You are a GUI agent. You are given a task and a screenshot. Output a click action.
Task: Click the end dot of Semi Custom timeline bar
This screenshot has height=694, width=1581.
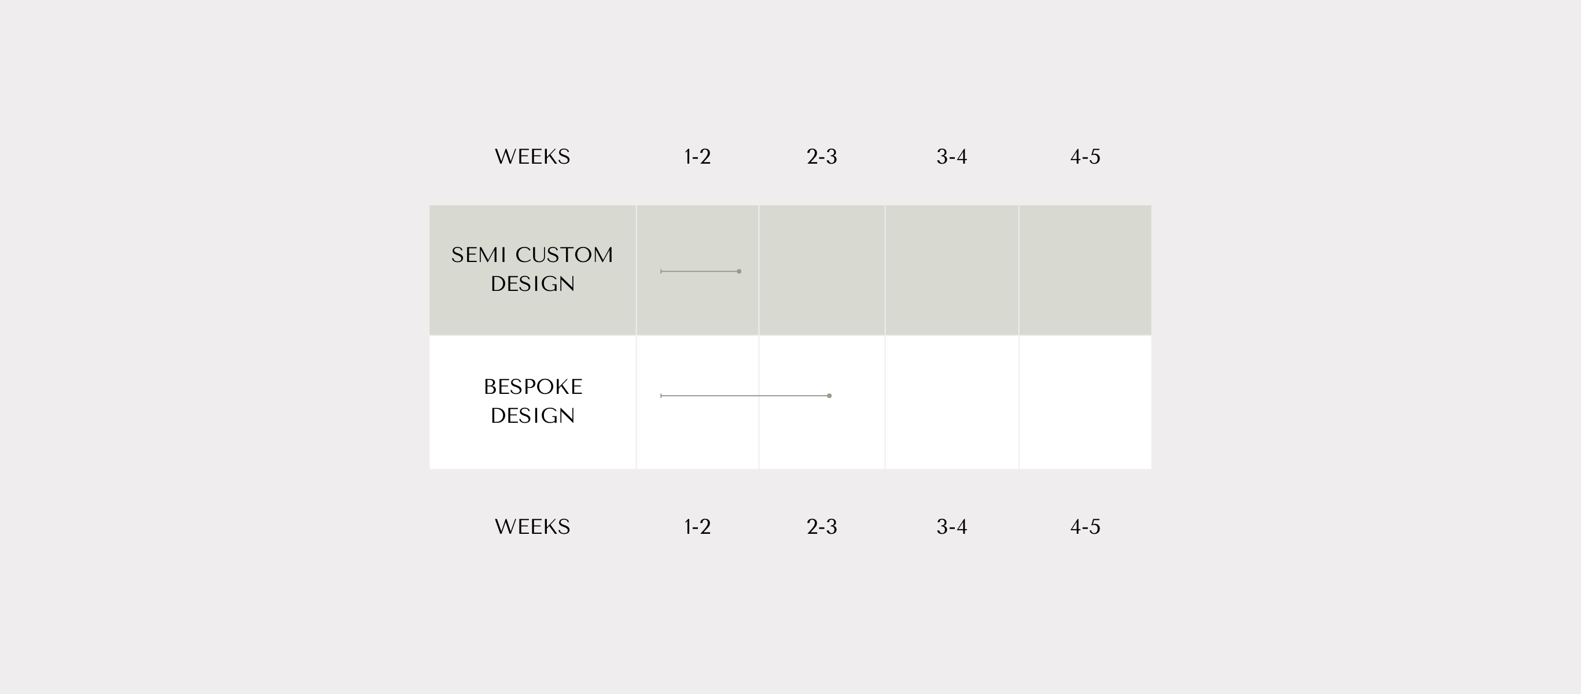point(739,271)
